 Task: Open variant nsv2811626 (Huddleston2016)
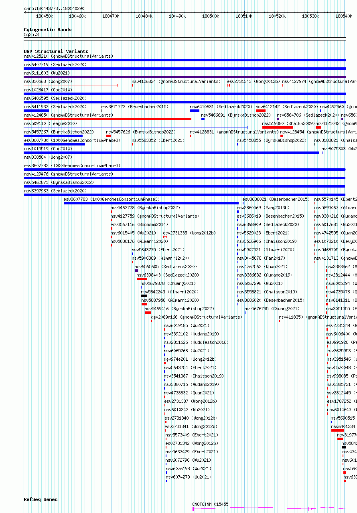[x=196, y=342]
